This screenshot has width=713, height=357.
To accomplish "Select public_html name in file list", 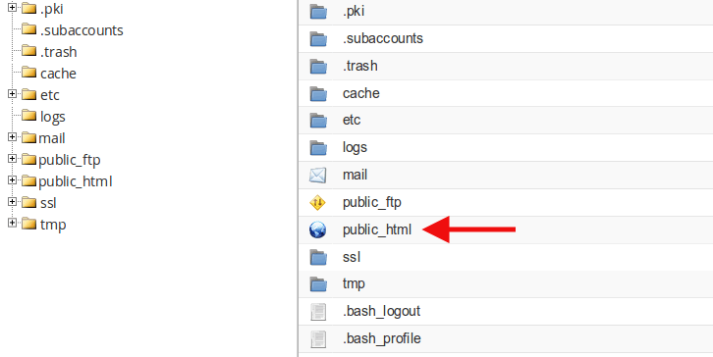I will tap(377, 229).
